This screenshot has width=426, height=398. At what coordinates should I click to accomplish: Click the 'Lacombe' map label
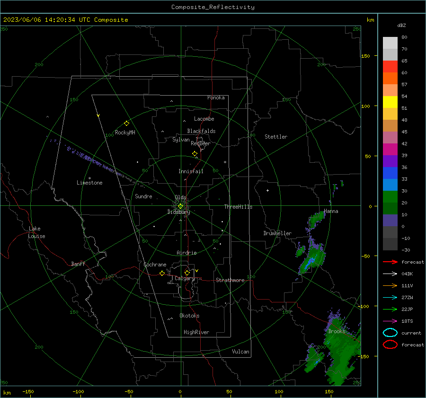tap(204, 119)
